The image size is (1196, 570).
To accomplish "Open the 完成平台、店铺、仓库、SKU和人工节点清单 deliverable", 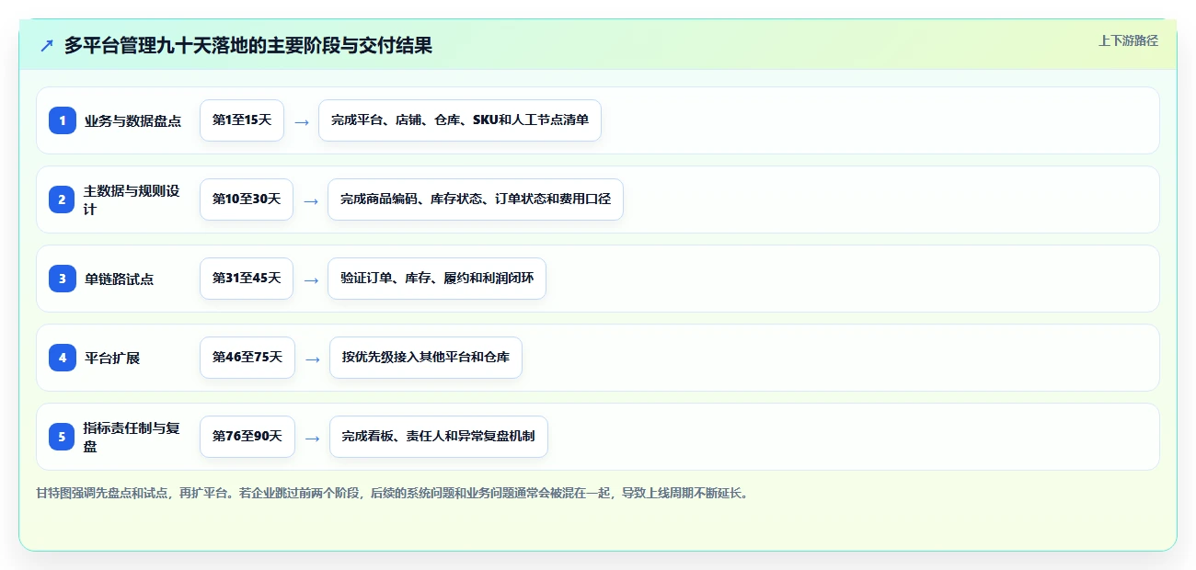I will [x=460, y=120].
